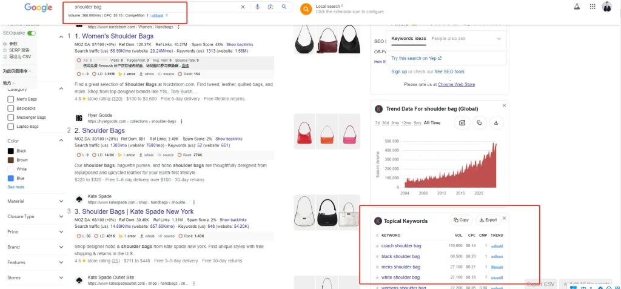Check the Messenger Bags category filter
The width and height of the screenshot is (621, 289).
[11, 117]
